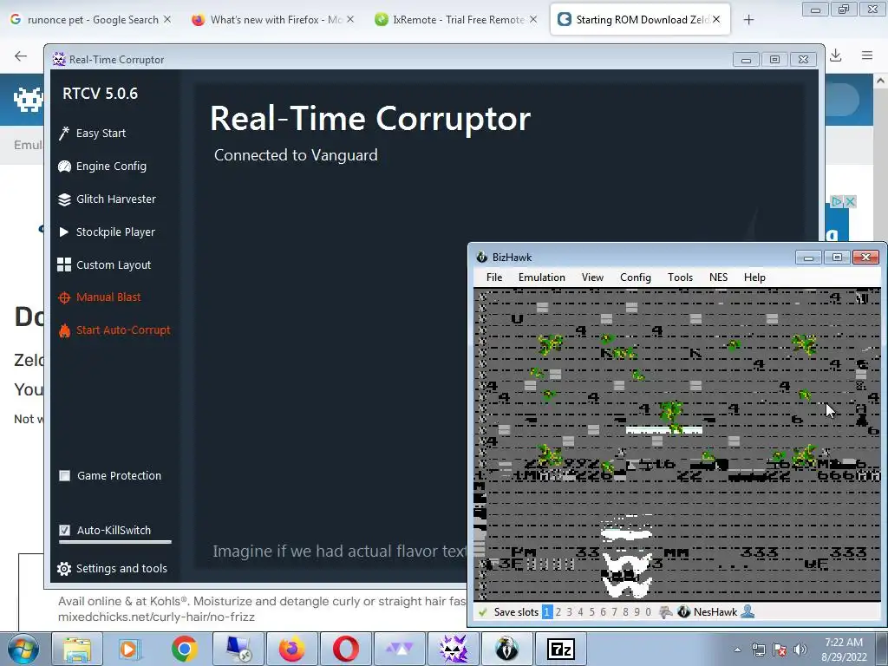Click the NesHawk core icon
The image size is (888, 666).
click(x=683, y=612)
